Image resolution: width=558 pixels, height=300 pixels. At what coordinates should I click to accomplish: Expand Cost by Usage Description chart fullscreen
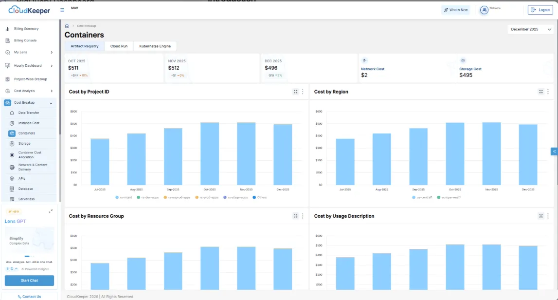tap(541, 216)
